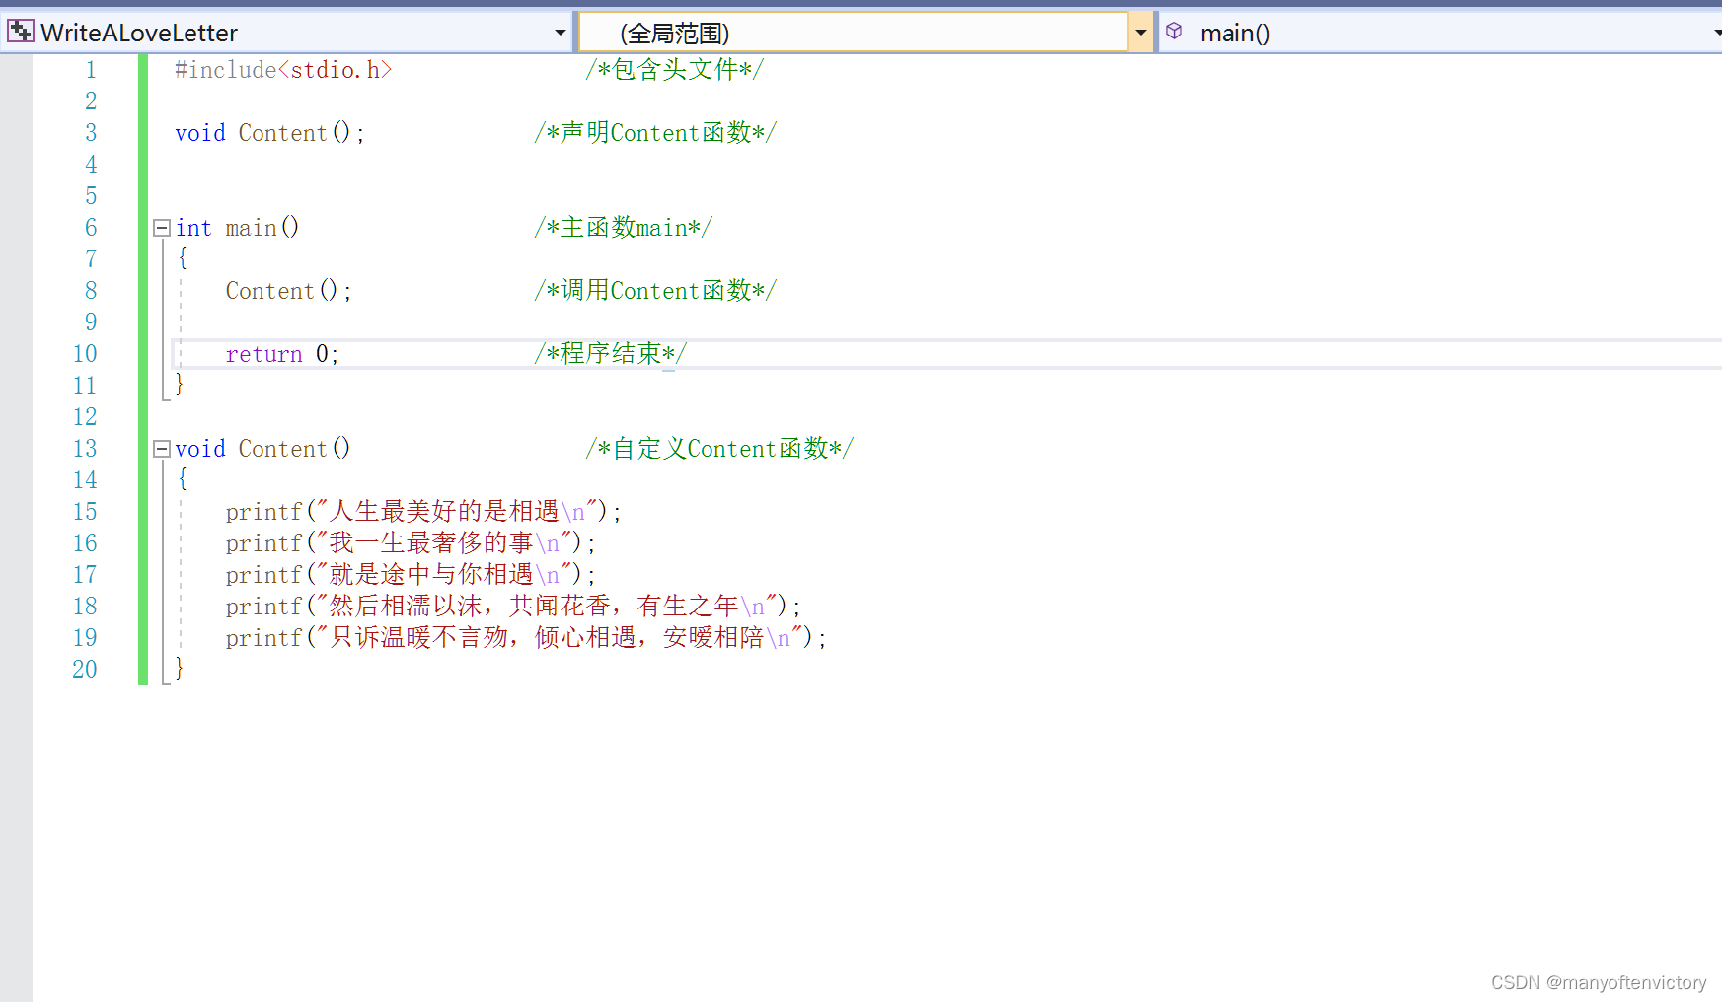The image size is (1722, 1002).
Task: Click the void Content() definition on line 13
Action: tap(262, 449)
